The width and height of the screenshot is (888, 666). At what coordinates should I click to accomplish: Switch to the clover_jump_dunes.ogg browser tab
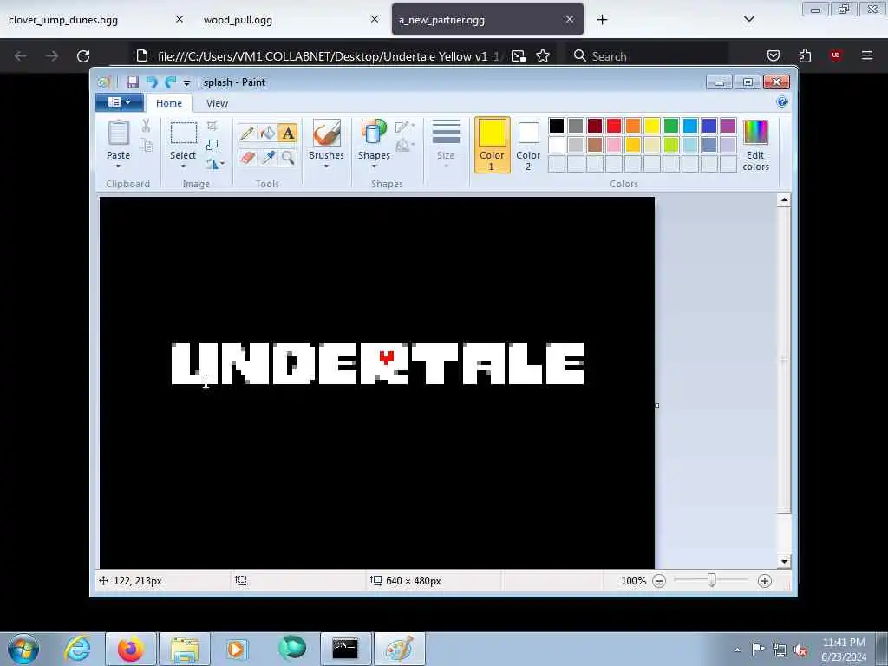[63, 20]
